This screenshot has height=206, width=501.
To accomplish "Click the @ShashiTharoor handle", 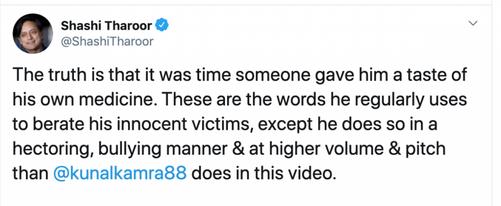I will pos(108,41).
